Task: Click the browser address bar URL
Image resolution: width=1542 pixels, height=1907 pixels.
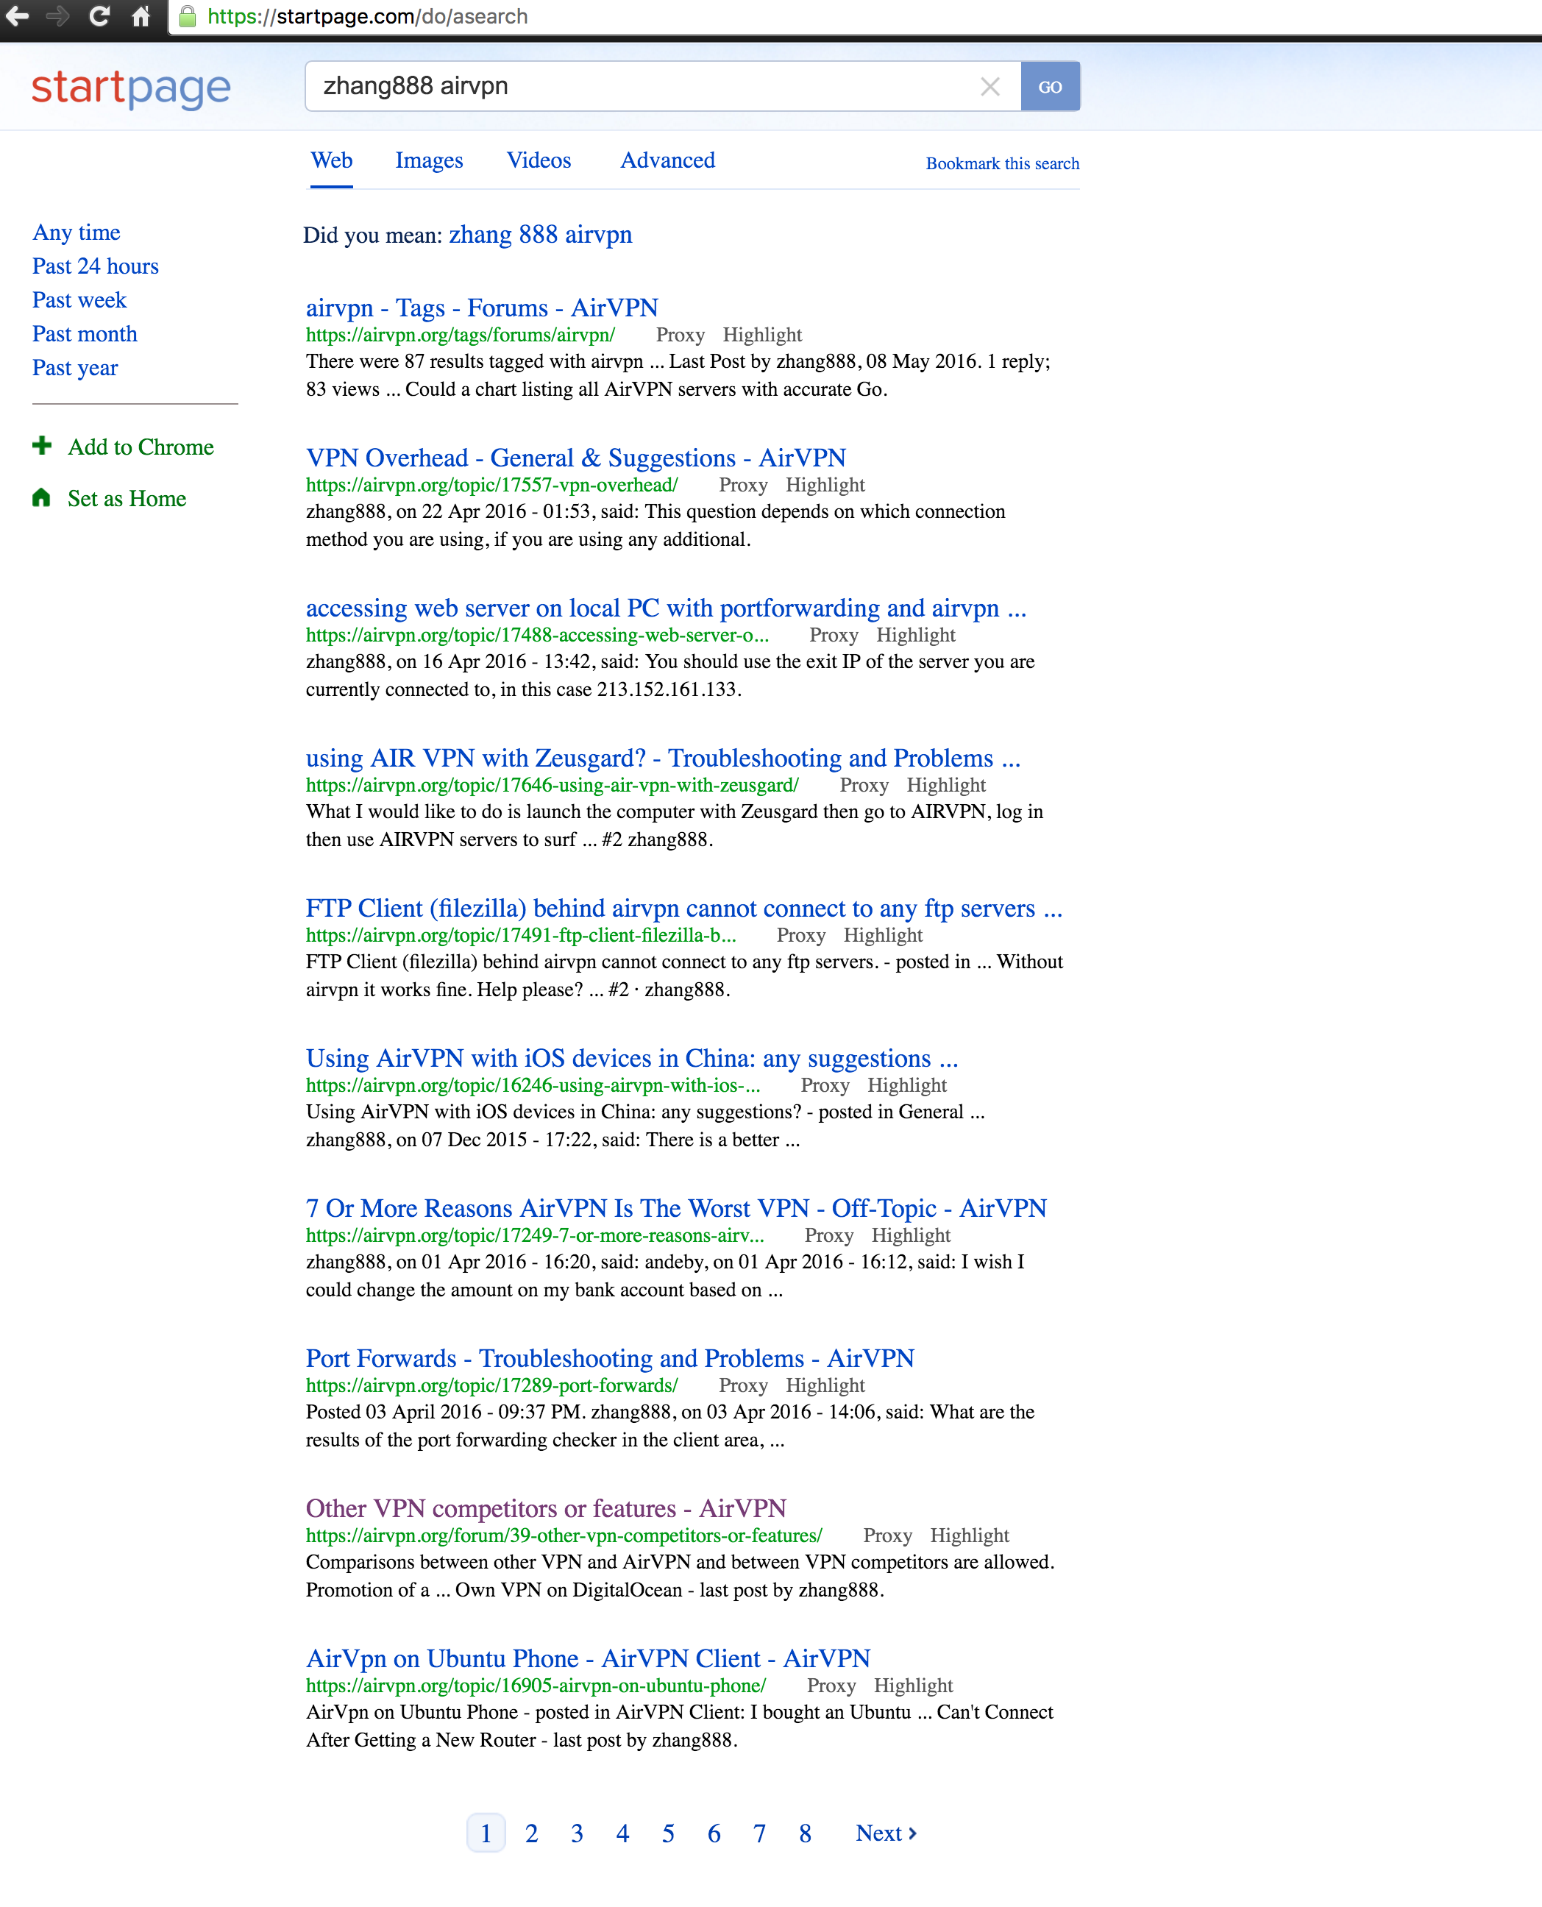Action: [367, 16]
